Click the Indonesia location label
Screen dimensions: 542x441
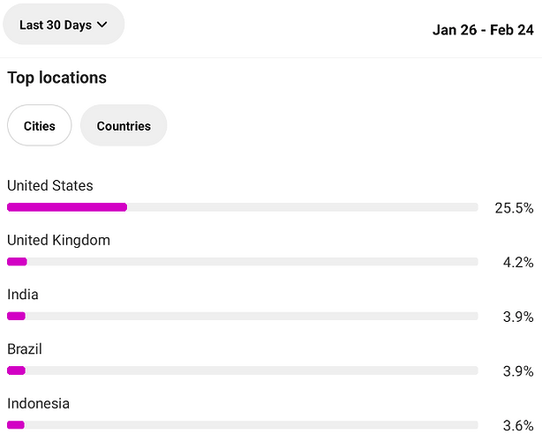click(38, 404)
